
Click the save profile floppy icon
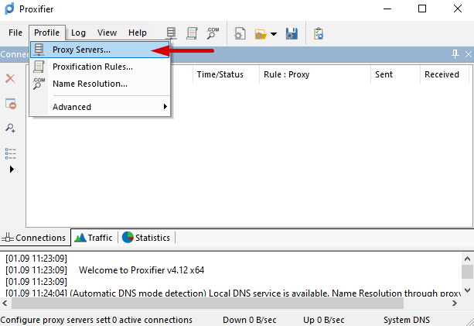tap(292, 33)
